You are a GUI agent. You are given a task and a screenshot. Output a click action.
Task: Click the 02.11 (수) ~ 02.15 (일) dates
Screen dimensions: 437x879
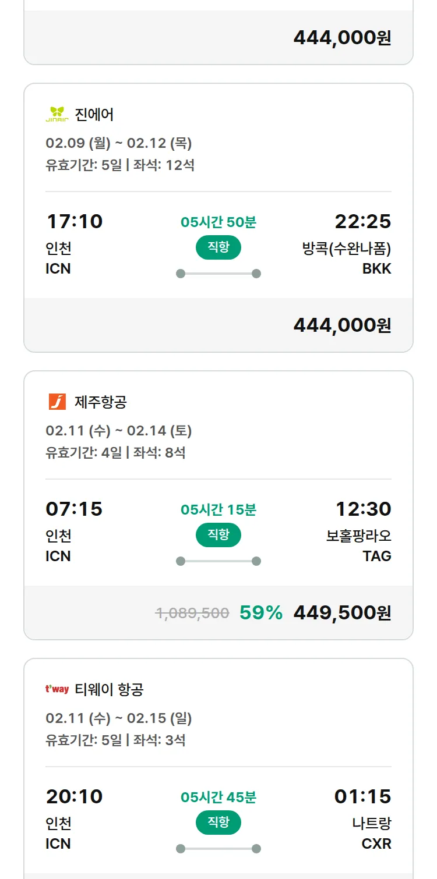pyautogui.click(x=119, y=718)
